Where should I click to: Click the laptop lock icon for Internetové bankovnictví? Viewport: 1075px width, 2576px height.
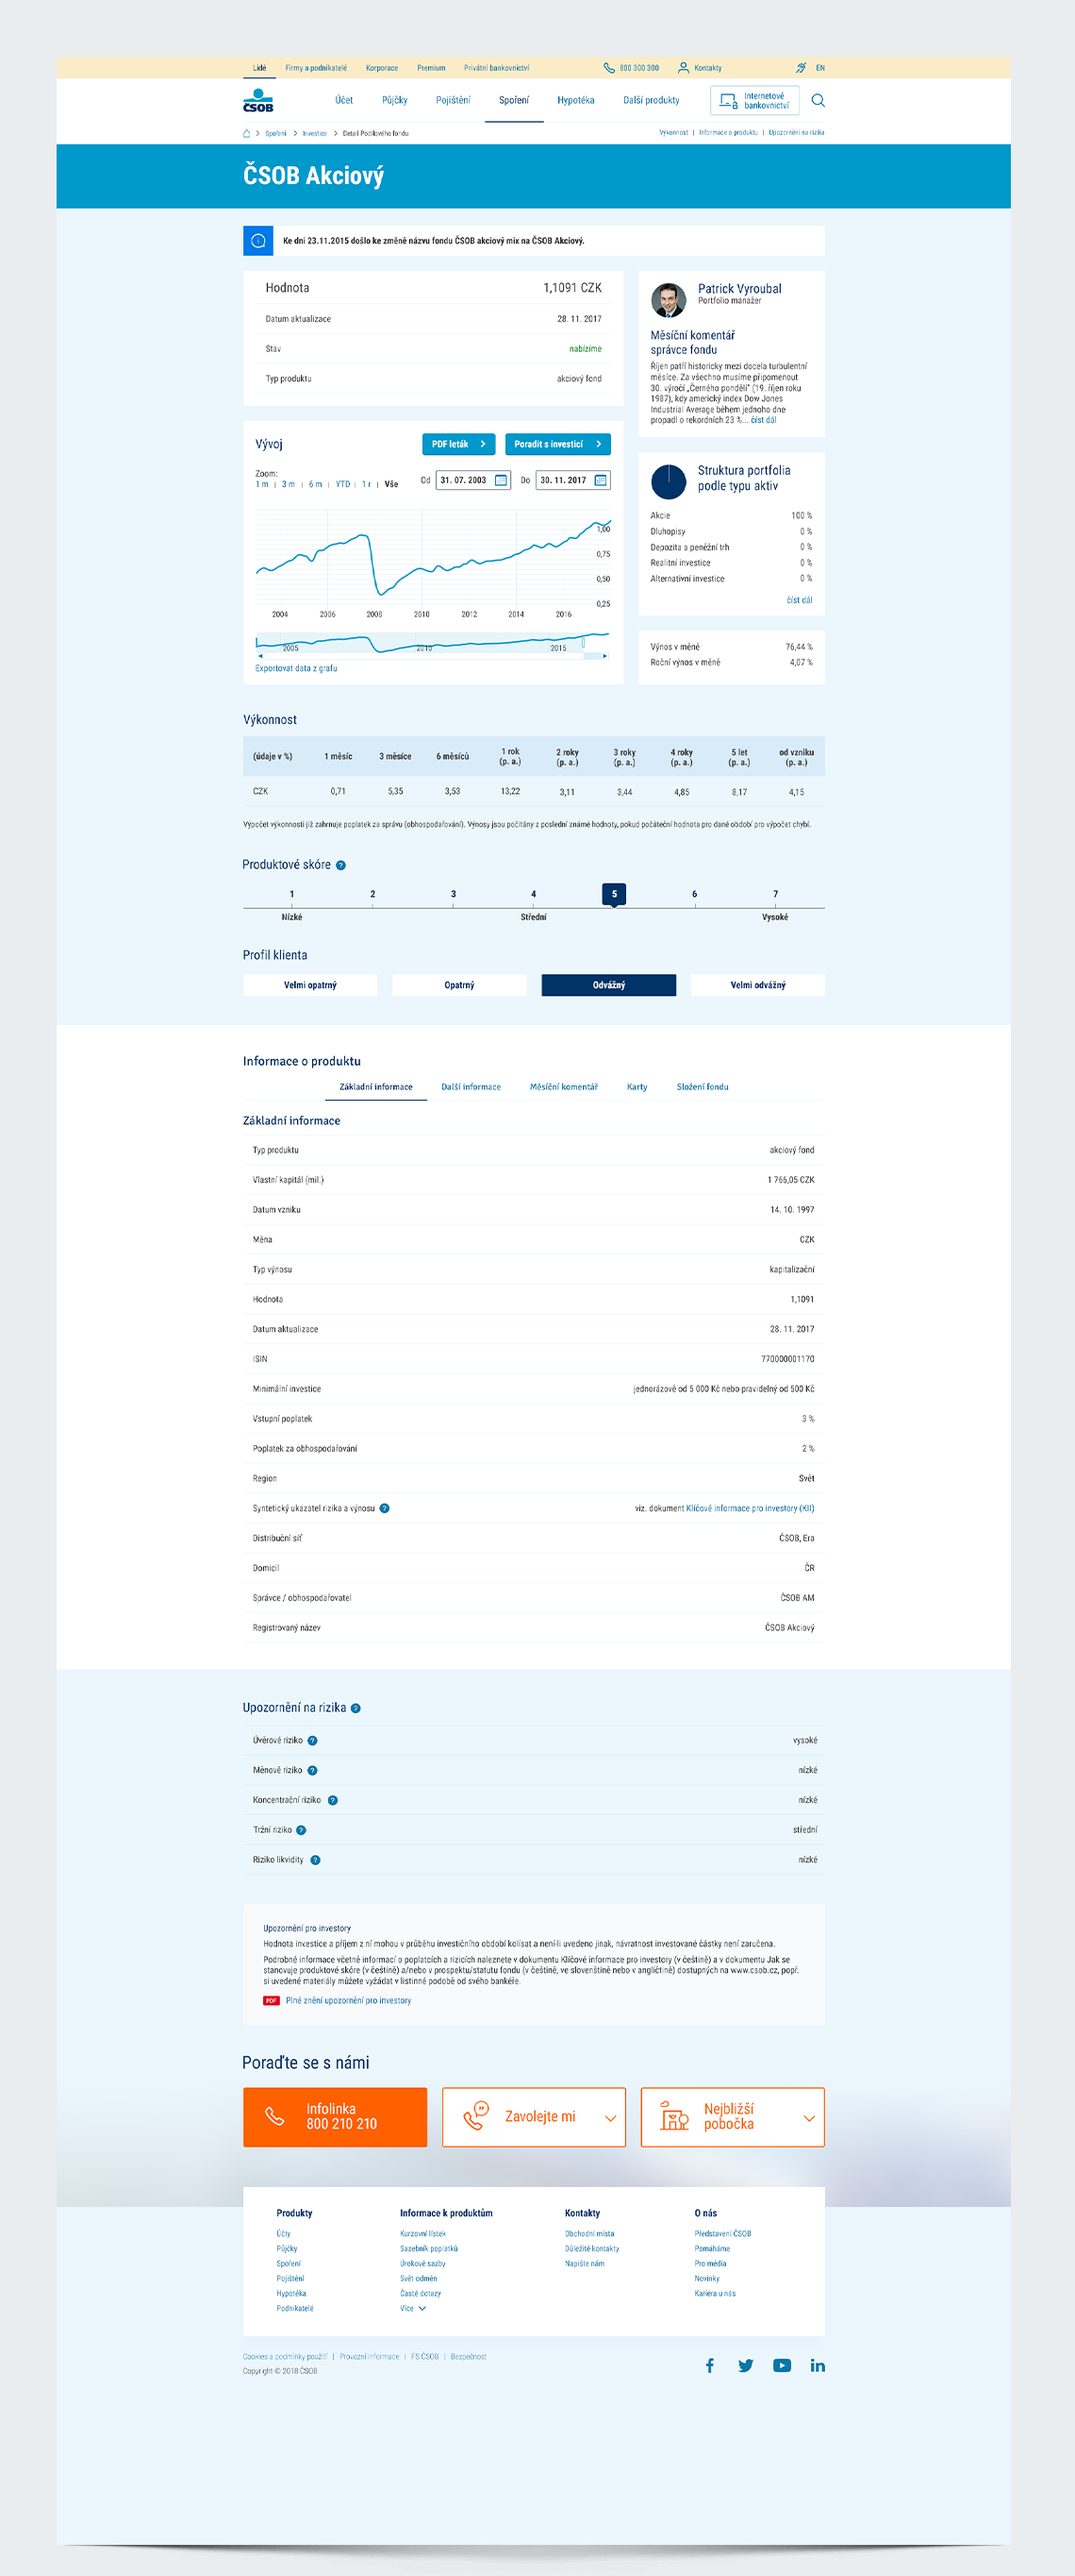[x=728, y=101]
